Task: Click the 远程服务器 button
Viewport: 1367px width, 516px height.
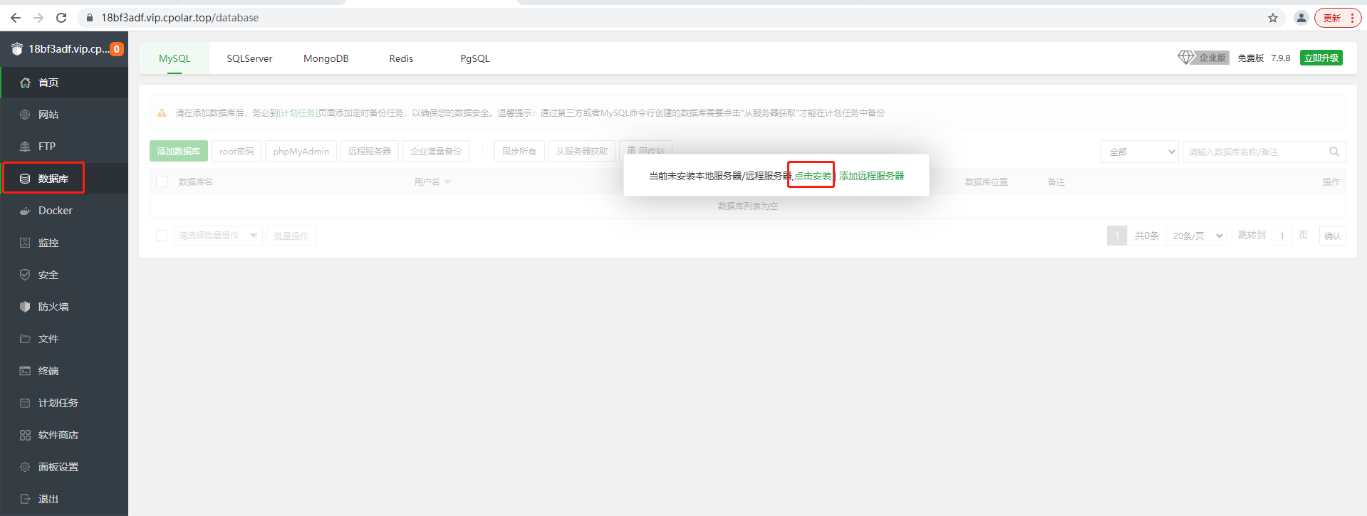Action: [x=370, y=151]
